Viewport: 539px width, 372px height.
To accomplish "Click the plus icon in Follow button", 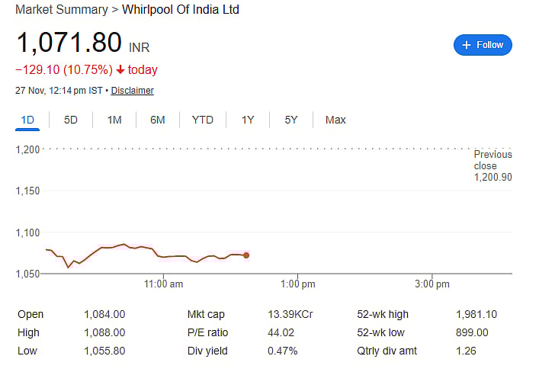I will 467,45.
